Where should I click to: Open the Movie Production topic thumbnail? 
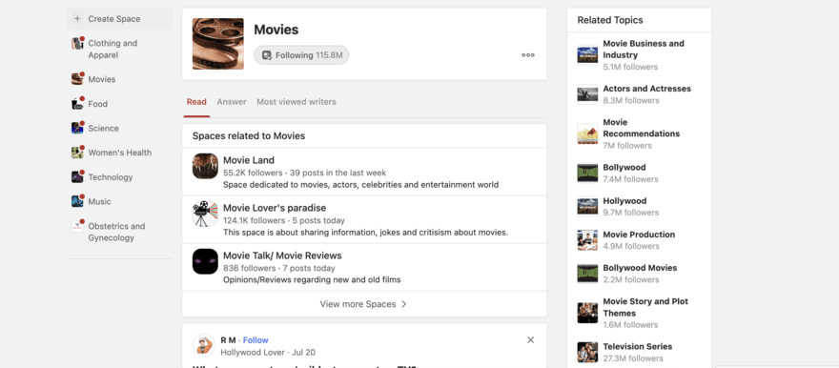coord(587,240)
